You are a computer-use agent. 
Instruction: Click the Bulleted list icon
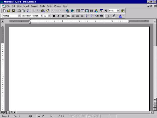click(x=92, y=16)
